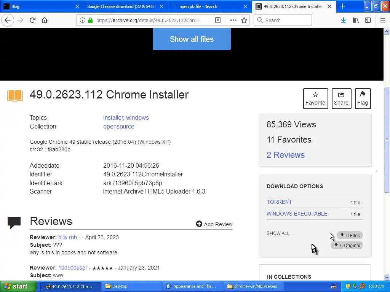Image resolution: width=390 pixels, height=292 pixels.
Task: Click the 11 Favorites text
Action: (x=289, y=140)
